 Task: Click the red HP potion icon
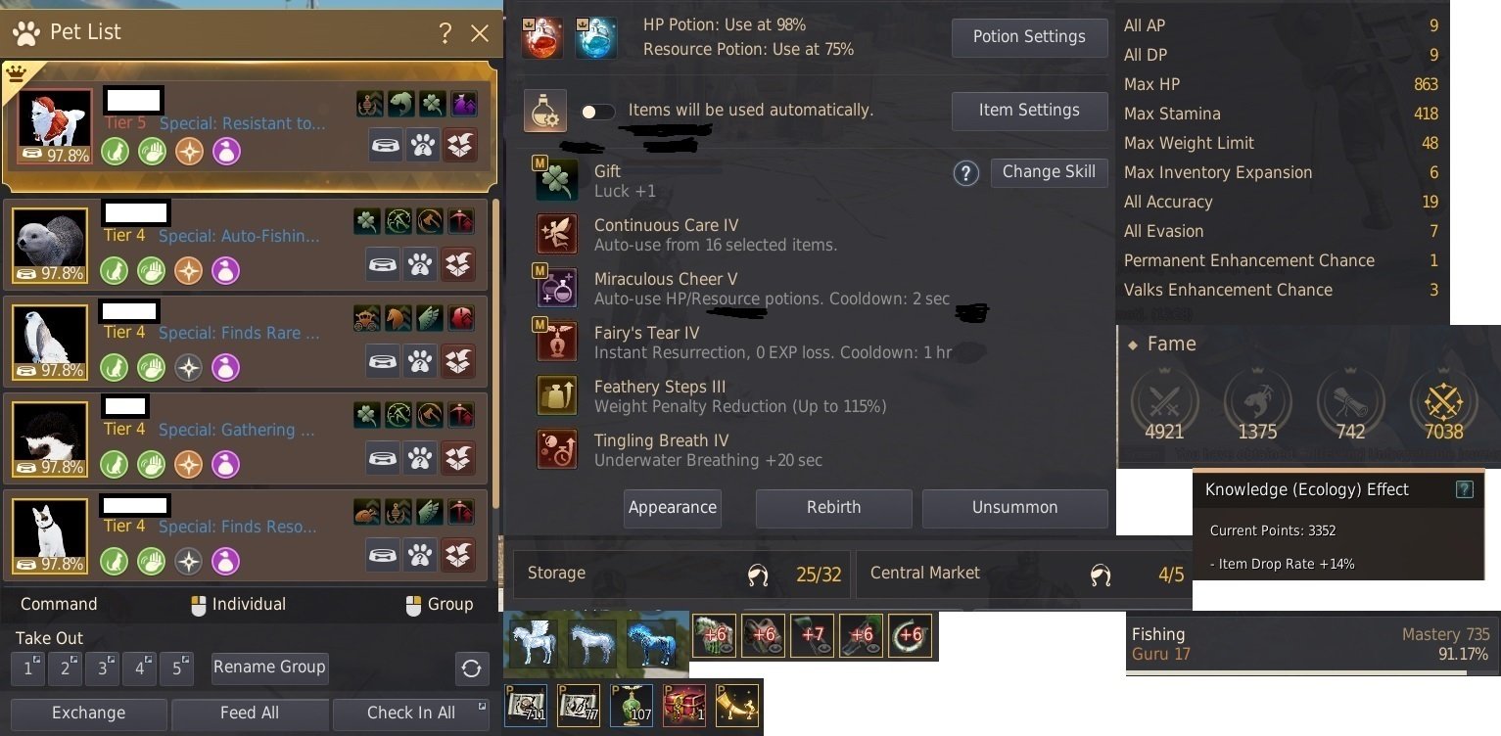point(542,38)
